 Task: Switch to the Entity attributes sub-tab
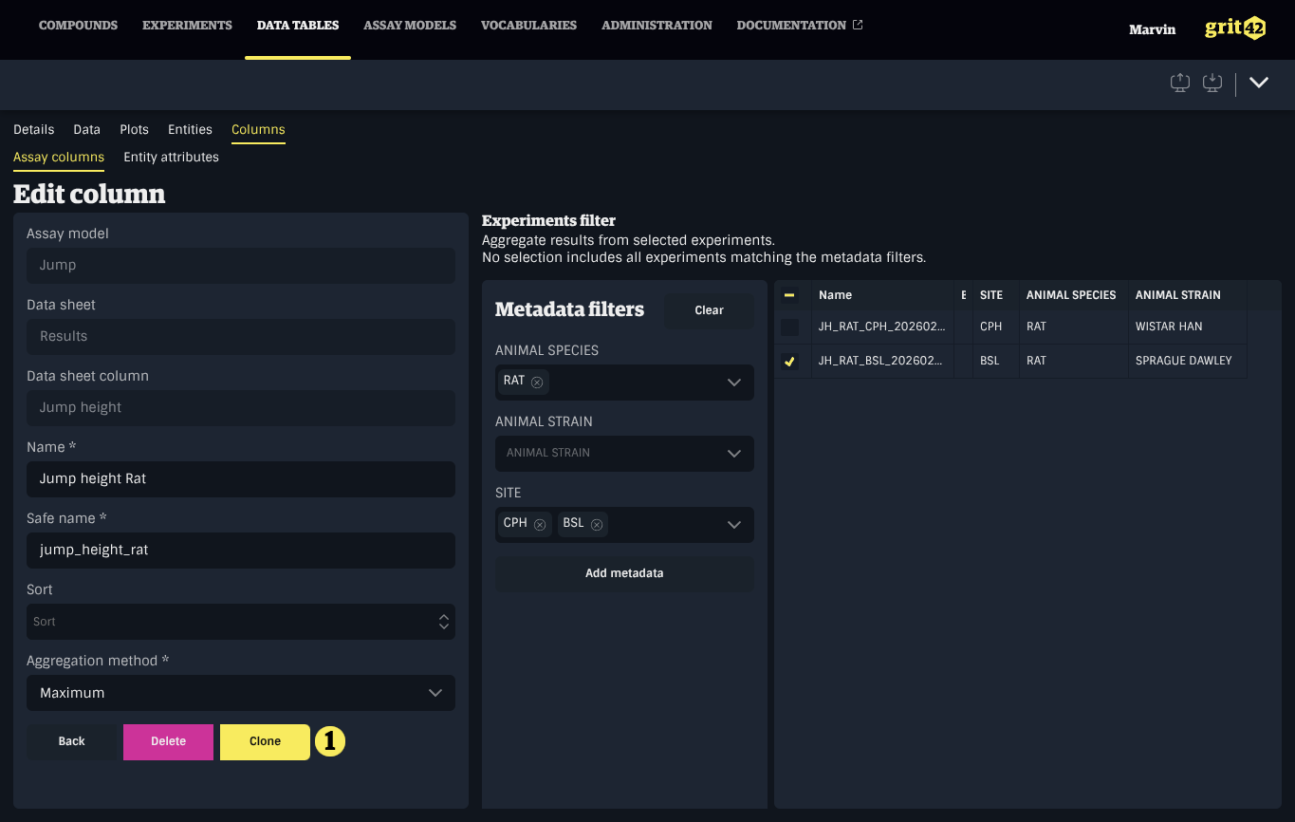coord(171,157)
